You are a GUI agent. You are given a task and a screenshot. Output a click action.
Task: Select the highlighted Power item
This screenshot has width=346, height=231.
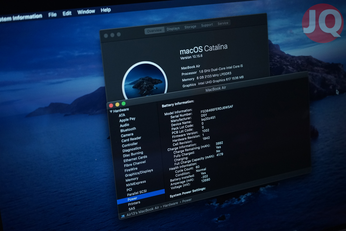coord(141,197)
